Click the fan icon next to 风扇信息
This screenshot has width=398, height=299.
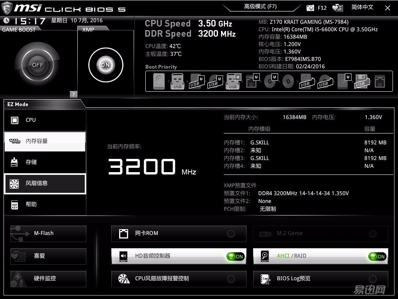click(x=14, y=184)
